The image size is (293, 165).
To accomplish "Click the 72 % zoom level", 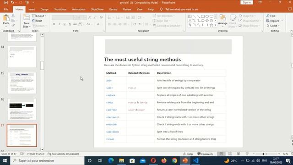I will point(285,154).
